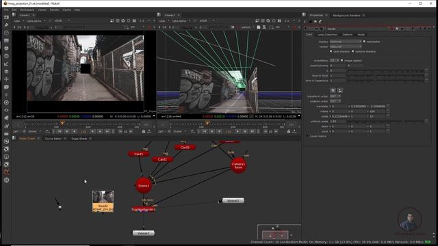The image size is (438, 246).
Task: Open the Time nodes toolbar icon
Action: tap(6, 33)
